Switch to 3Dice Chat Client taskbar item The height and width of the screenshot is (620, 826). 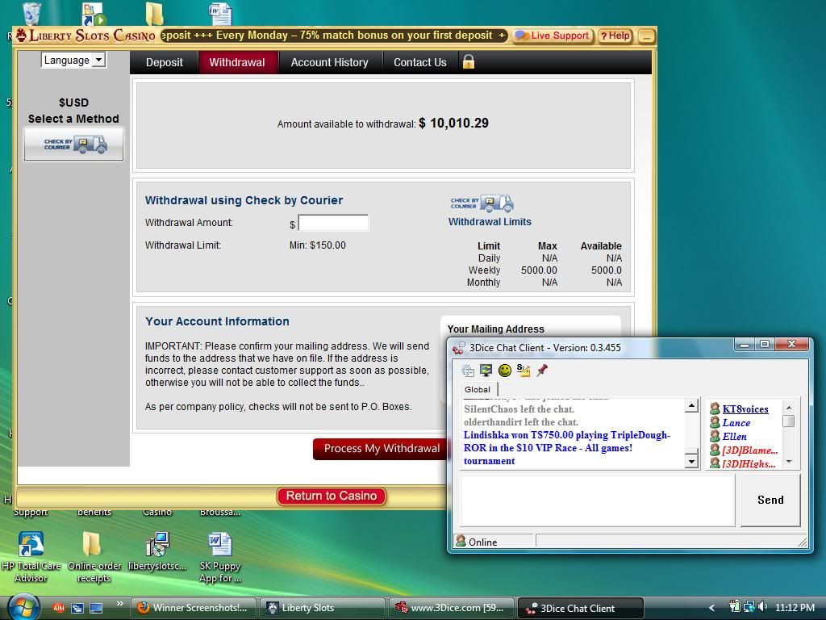581,608
